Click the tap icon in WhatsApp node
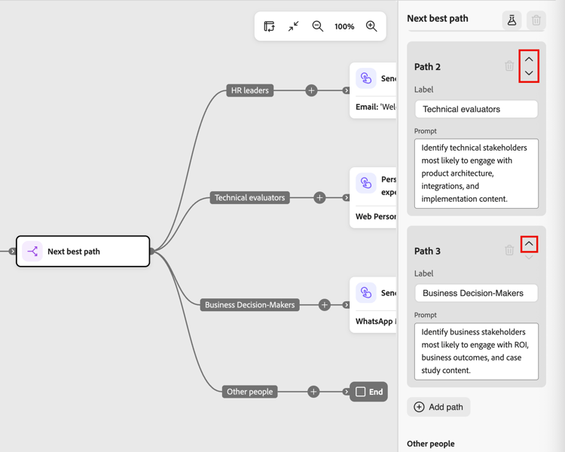Screen dimensions: 565x452 tap(365, 292)
